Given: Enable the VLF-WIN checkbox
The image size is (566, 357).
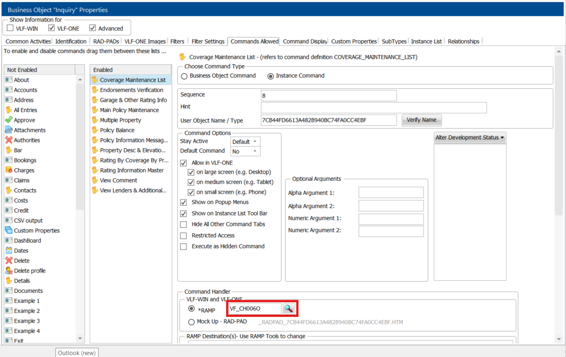Looking at the screenshot, I should coord(10,28).
